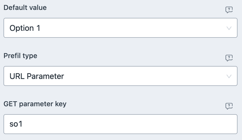Click the 'Option 1' selected value text
The width and height of the screenshot is (242, 140).
coord(25,28)
